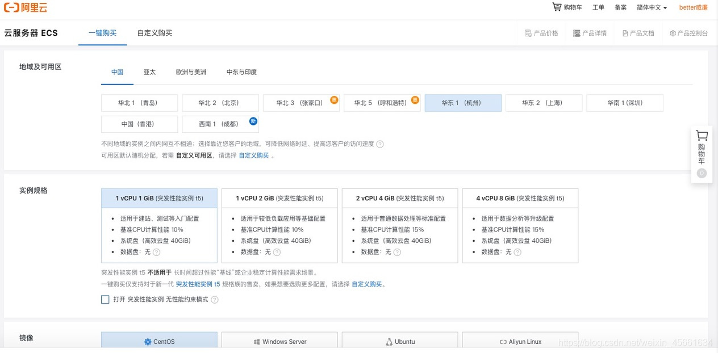Click 自定义购买 link in availability zone note
The height and width of the screenshot is (353, 718).
pos(253,156)
